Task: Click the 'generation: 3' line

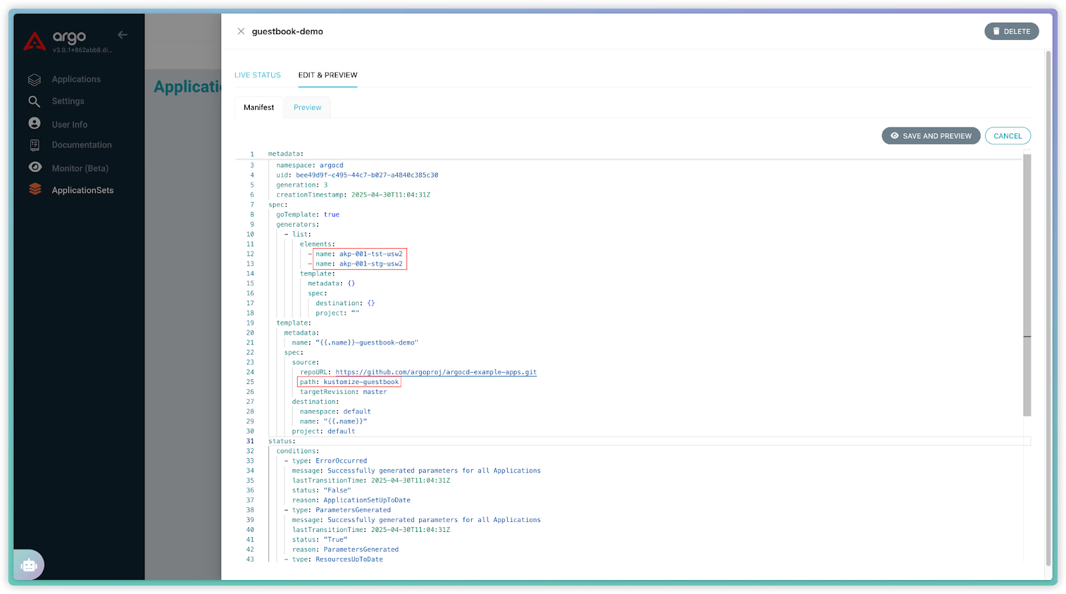Action: pos(302,185)
